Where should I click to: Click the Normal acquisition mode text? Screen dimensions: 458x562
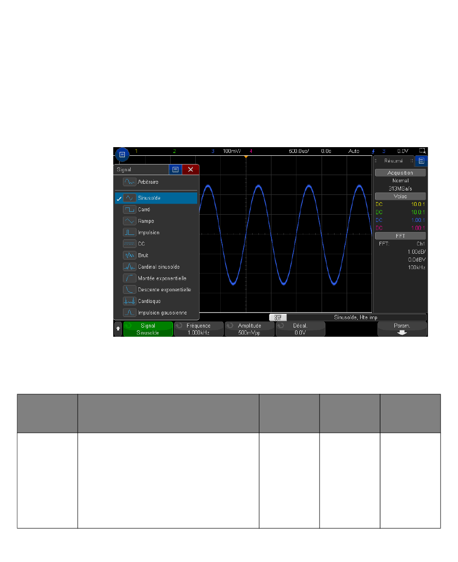(400, 180)
